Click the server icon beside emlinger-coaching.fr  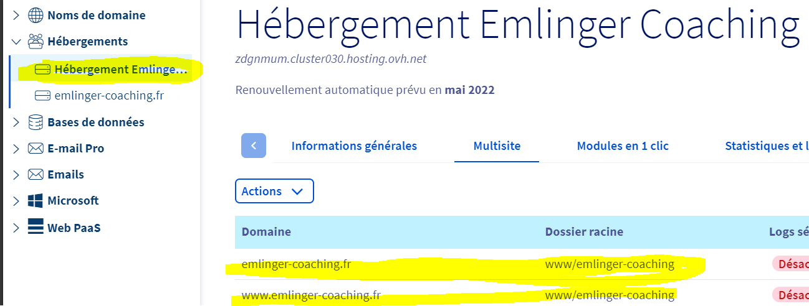tap(42, 96)
